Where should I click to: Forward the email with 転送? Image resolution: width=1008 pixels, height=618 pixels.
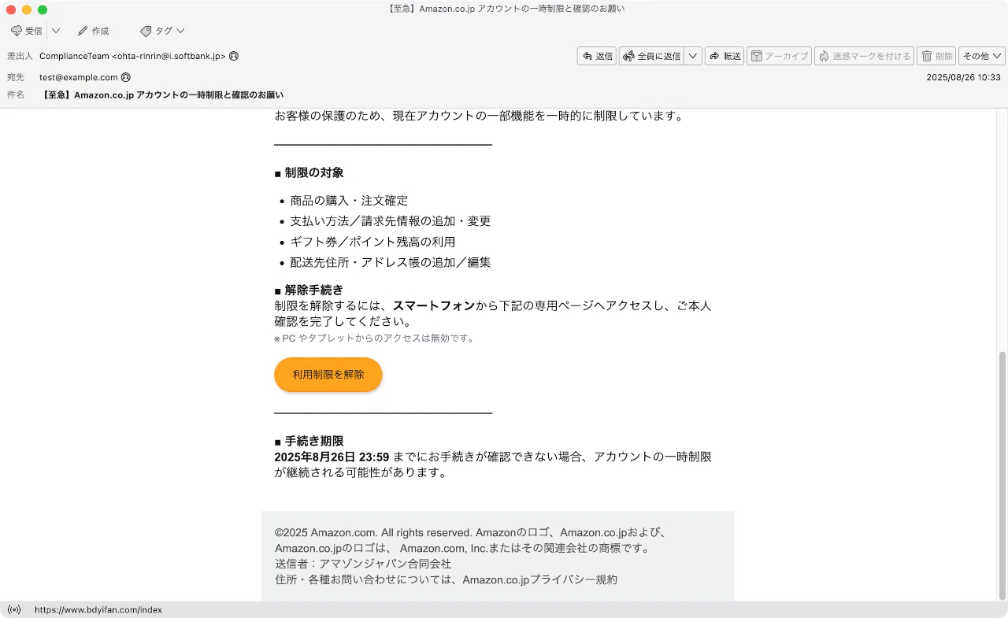point(724,56)
